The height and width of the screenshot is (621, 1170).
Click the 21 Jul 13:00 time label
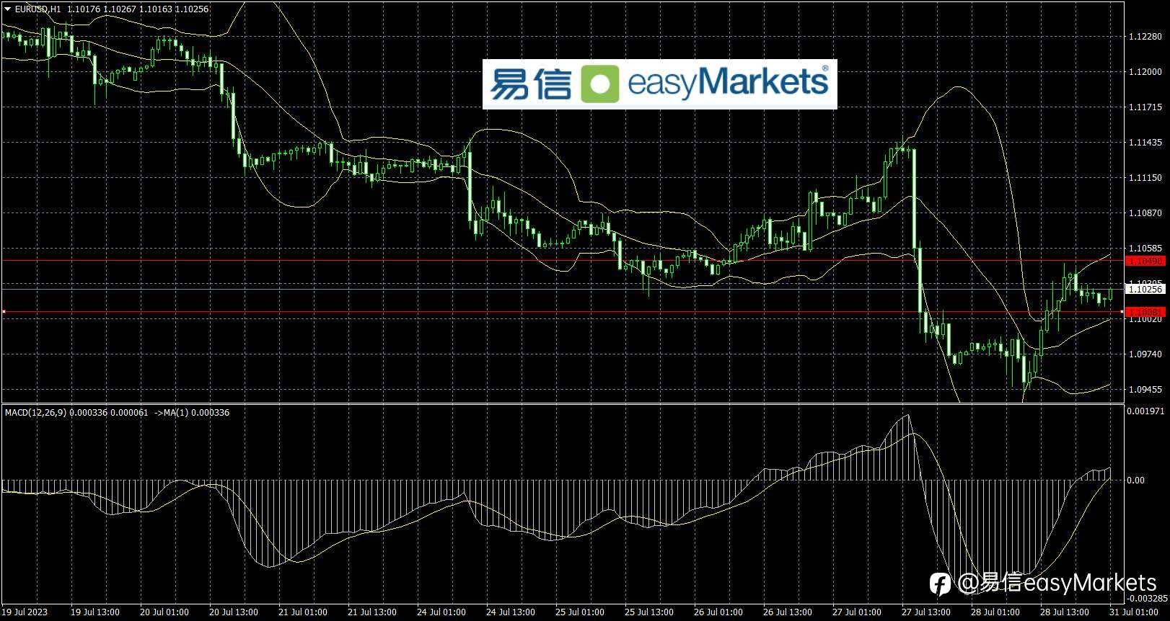[x=372, y=612]
